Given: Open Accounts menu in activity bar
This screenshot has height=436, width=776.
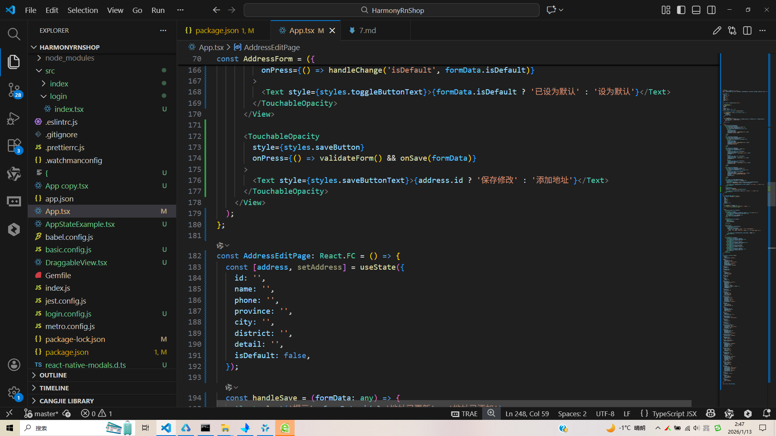Looking at the screenshot, I should click(14, 365).
